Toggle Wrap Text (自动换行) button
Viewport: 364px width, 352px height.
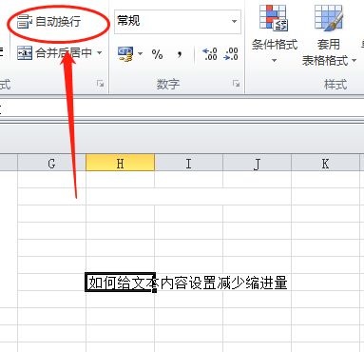(48, 22)
